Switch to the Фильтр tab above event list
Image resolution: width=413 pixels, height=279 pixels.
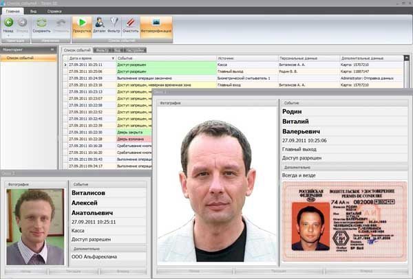[103, 50]
